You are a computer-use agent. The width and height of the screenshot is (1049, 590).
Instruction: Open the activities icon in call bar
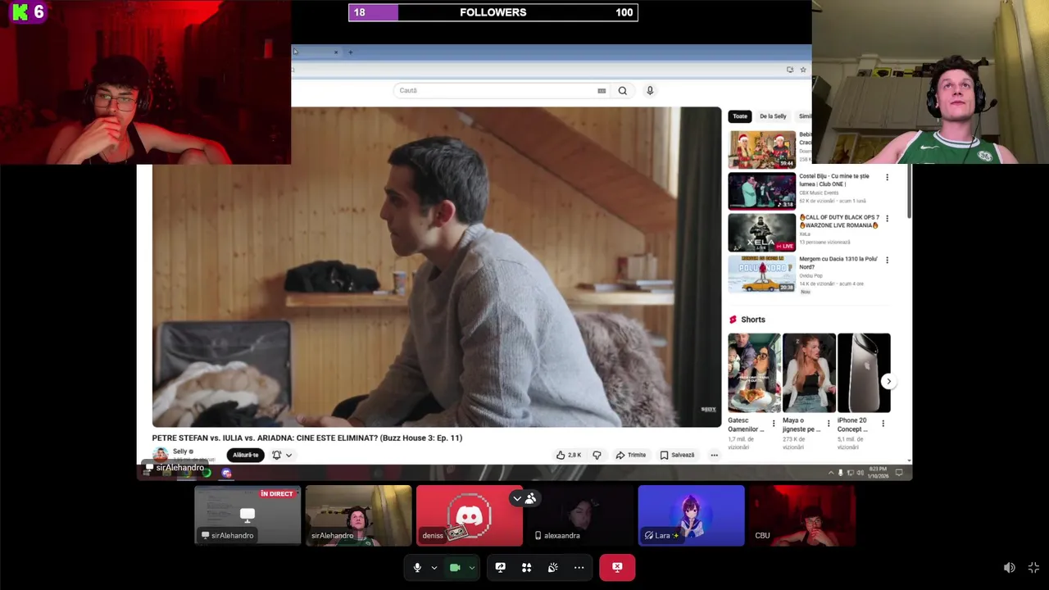coord(527,567)
